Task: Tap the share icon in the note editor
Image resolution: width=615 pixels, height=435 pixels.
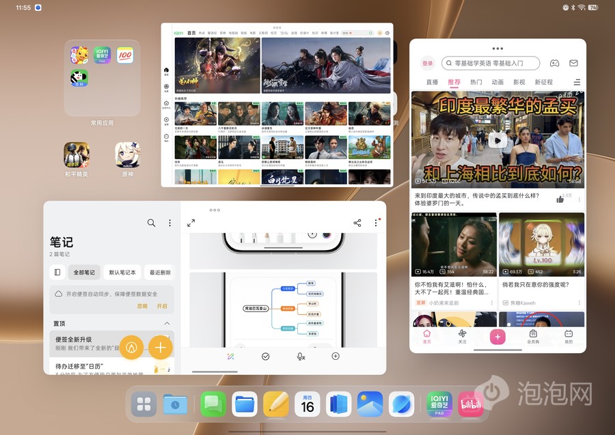Action: [357, 223]
